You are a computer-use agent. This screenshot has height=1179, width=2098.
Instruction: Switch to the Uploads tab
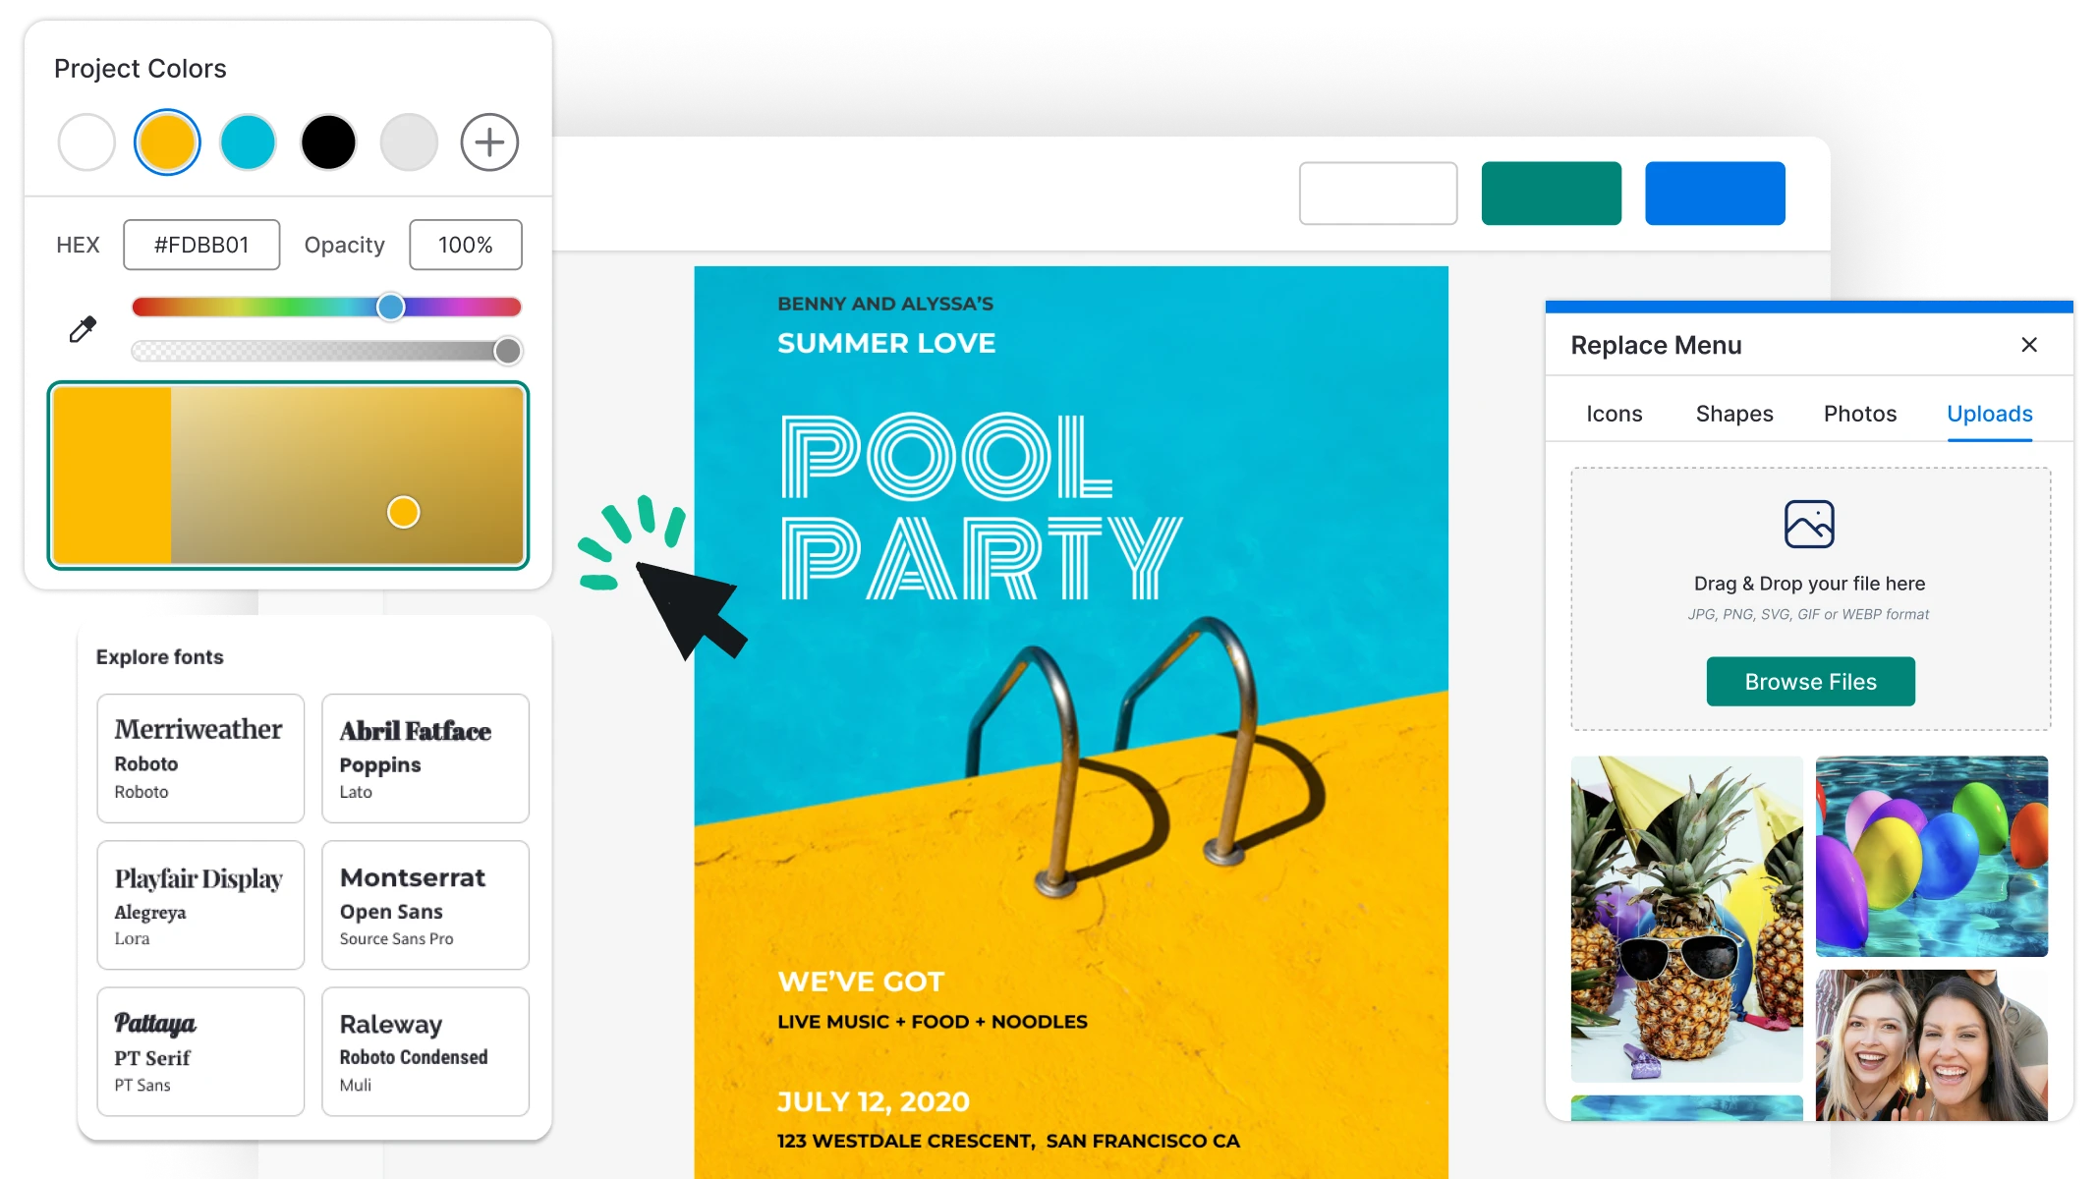click(x=1990, y=414)
